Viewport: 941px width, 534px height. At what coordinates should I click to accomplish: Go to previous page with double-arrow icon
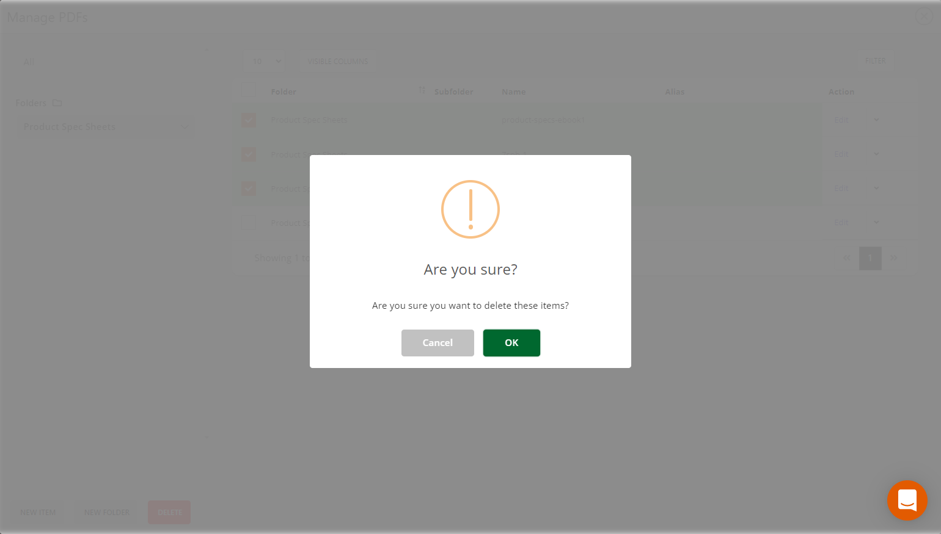[x=847, y=258]
